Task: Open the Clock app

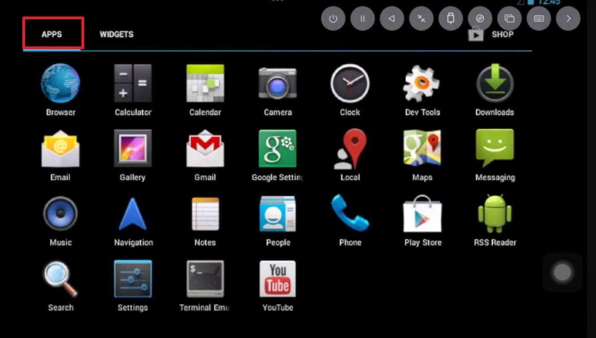Action: click(350, 84)
